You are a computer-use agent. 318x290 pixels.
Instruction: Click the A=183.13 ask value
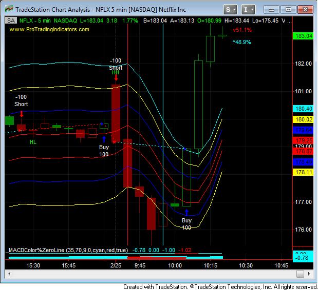(x=182, y=20)
